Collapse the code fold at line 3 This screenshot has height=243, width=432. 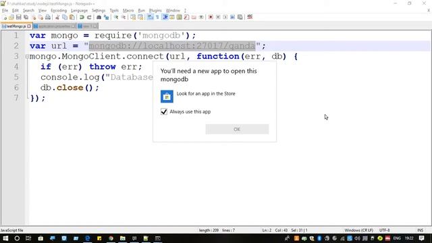(27, 57)
